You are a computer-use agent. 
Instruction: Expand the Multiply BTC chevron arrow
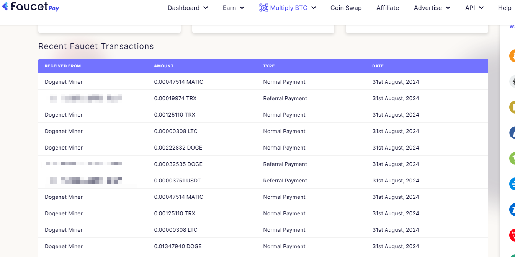(314, 8)
